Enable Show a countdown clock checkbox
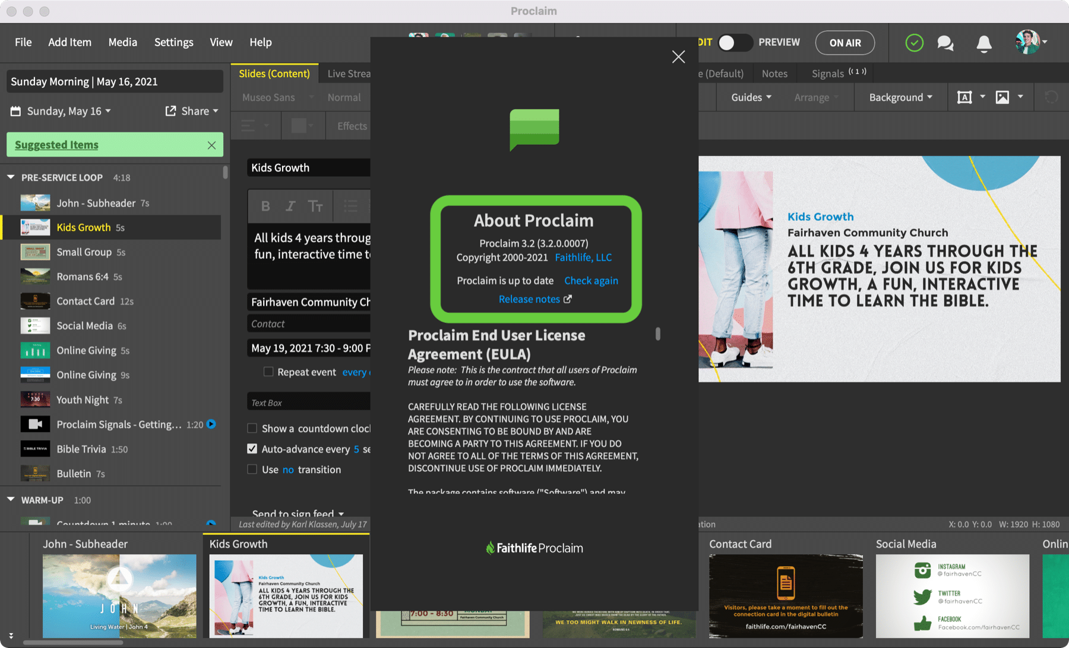The image size is (1069, 648). (x=252, y=428)
